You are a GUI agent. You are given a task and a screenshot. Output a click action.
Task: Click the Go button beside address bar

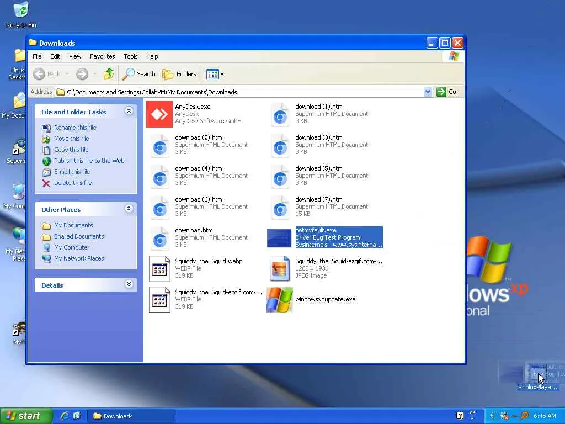pyautogui.click(x=446, y=92)
